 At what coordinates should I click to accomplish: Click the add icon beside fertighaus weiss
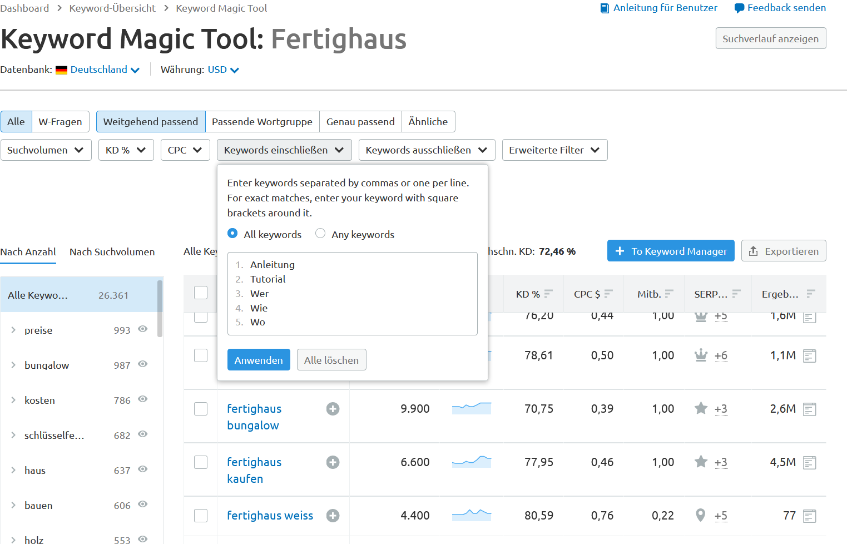click(333, 516)
